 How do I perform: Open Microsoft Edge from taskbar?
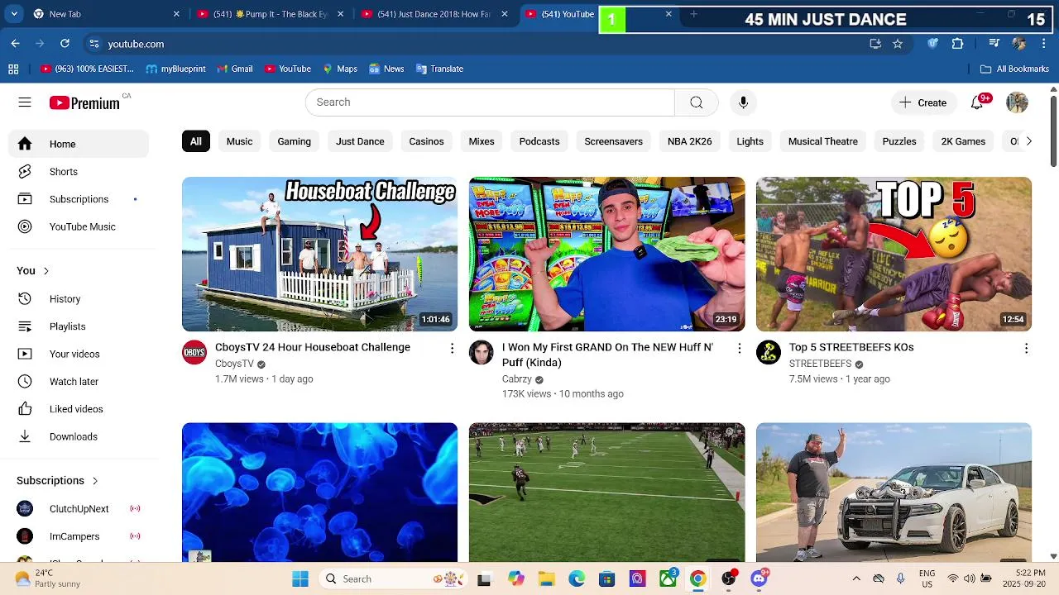click(577, 578)
